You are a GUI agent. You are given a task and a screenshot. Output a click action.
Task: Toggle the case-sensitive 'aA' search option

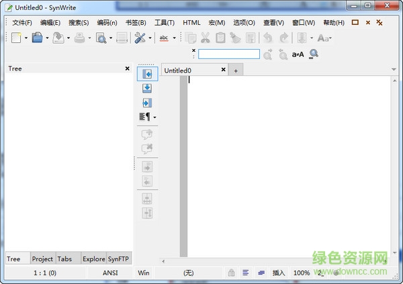(298, 54)
